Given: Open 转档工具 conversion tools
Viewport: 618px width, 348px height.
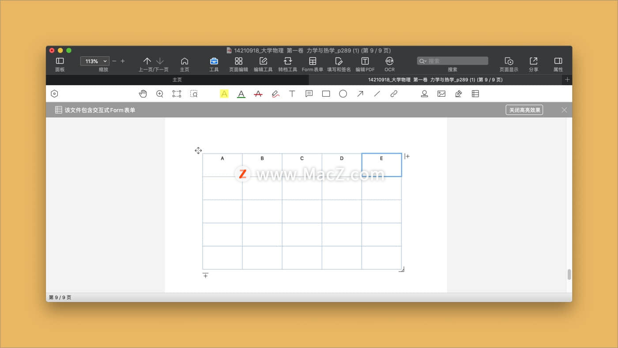Looking at the screenshot, I should [x=288, y=61].
